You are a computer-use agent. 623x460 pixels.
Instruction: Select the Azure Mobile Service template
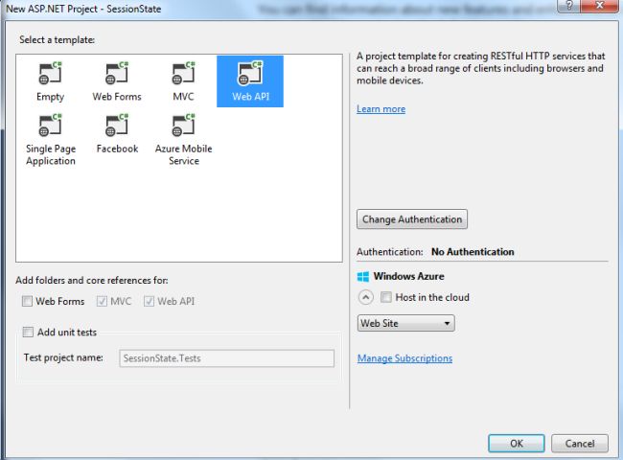click(184, 139)
